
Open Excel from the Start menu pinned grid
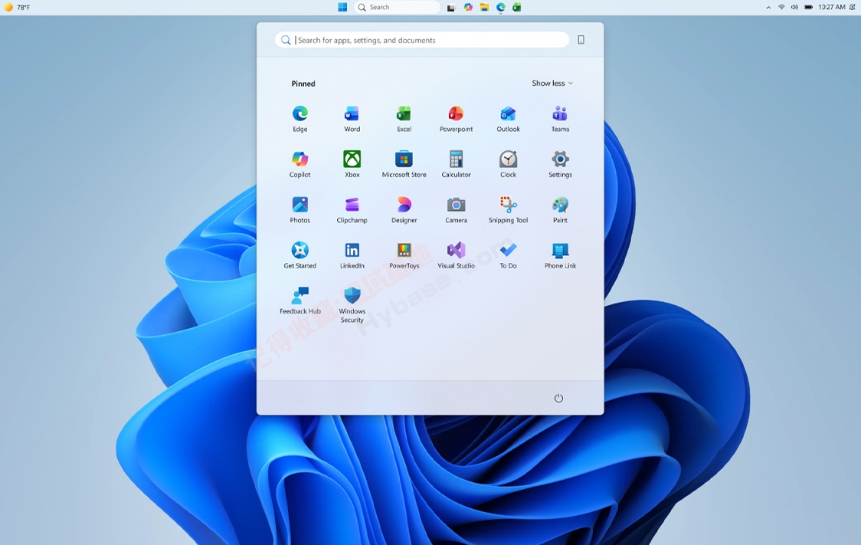click(x=404, y=119)
